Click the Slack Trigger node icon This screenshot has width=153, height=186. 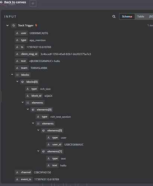pyautogui.click(x=14, y=25)
